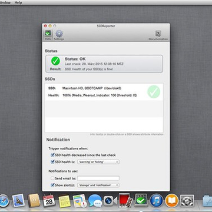Open FaceTime from the Dock

pos(110,201)
